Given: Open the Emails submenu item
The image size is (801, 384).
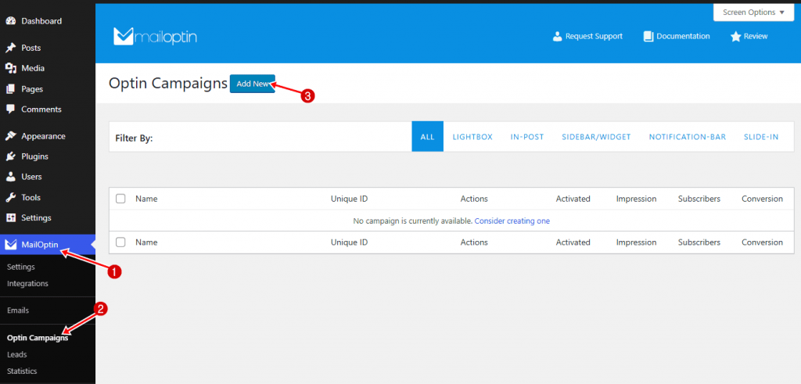Looking at the screenshot, I should pyautogui.click(x=18, y=310).
